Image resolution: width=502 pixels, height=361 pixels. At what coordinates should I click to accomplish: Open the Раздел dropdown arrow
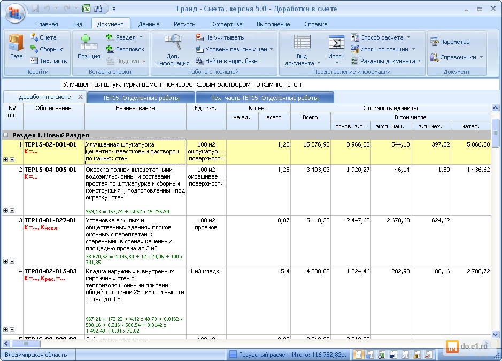point(141,37)
